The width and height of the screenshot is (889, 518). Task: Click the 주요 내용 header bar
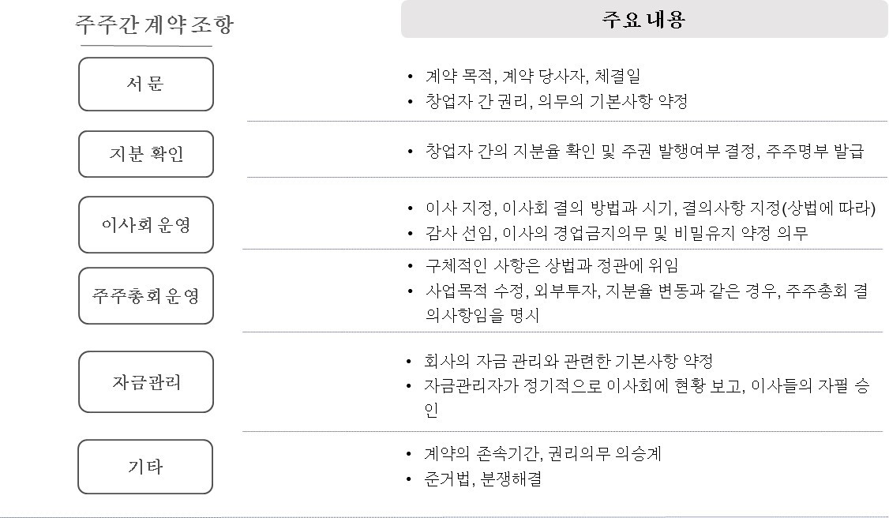(x=643, y=19)
